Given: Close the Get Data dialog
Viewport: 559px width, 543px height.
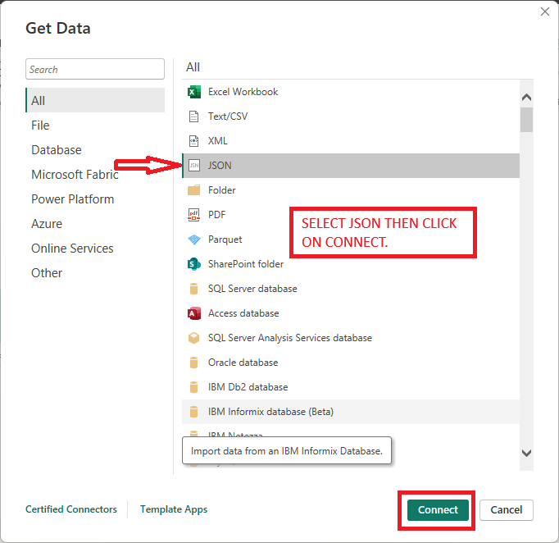Looking at the screenshot, I should click(545, 11).
